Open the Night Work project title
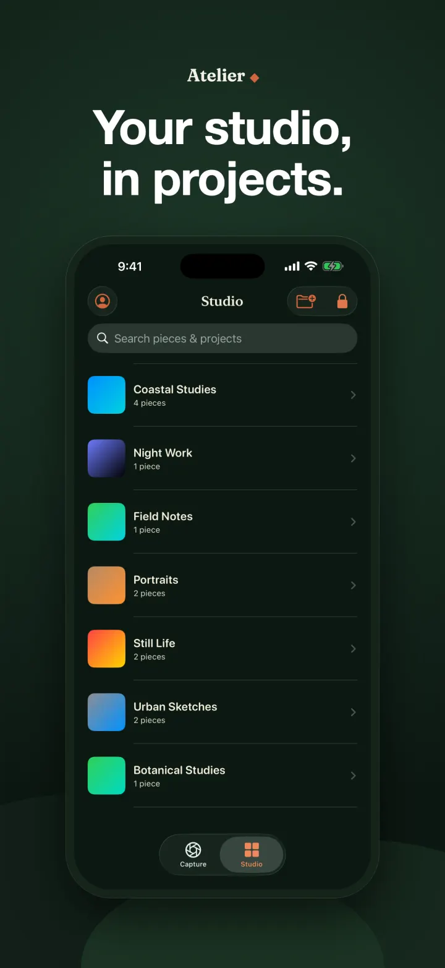This screenshot has height=968, width=445. tap(163, 453)
